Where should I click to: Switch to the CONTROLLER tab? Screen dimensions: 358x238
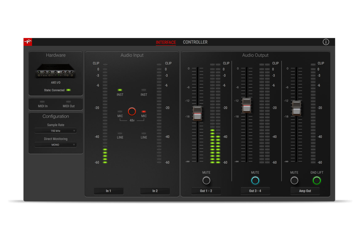[195, 42]
